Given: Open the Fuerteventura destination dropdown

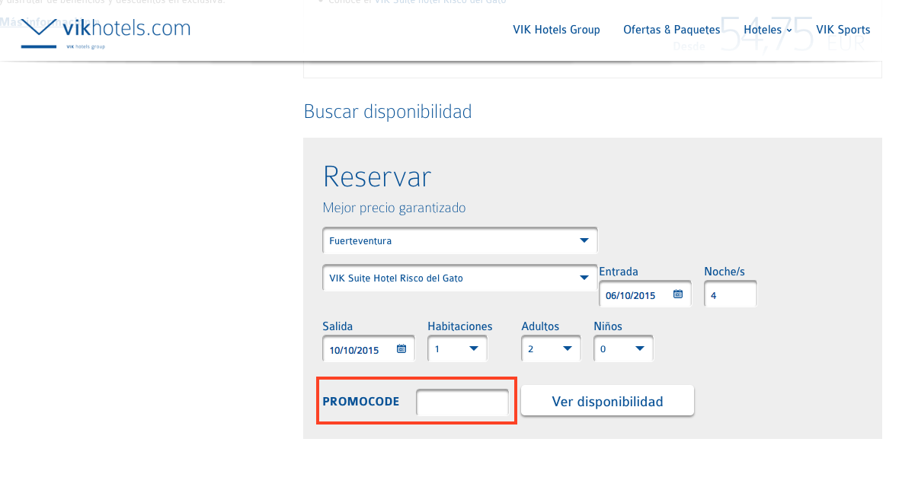Looking at the screenshot, I should 459,241.
